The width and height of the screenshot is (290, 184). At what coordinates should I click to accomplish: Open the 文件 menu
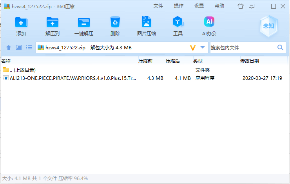tap(158, 6)
